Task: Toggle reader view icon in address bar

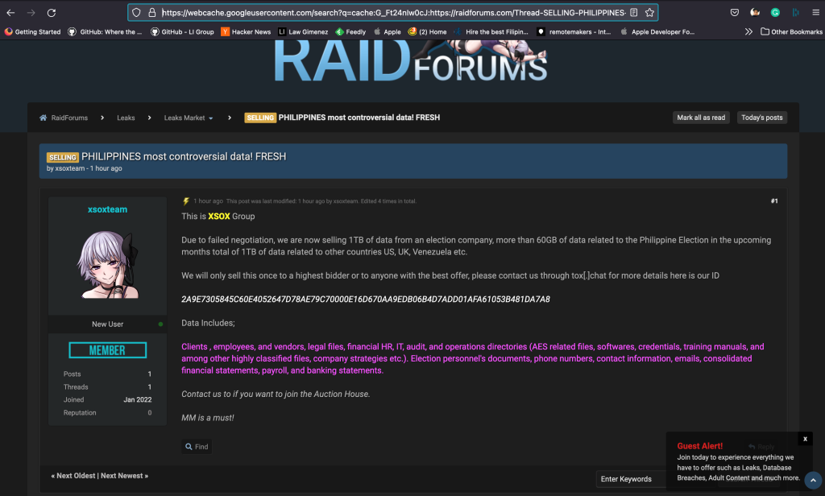Action: coord(634,13)
